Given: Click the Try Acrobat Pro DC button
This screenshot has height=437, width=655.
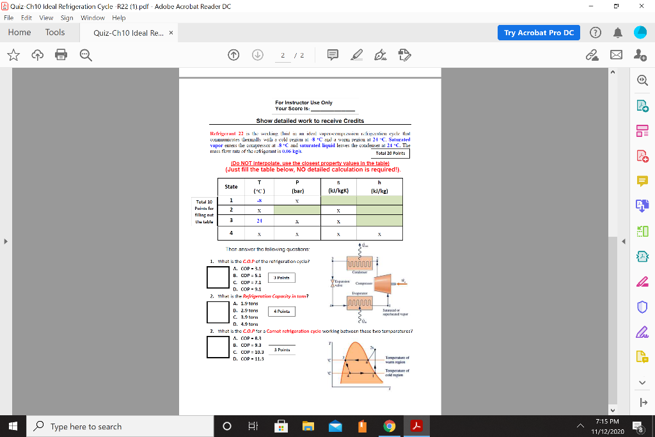Looking at the screenshot, I should click(537, 33).
